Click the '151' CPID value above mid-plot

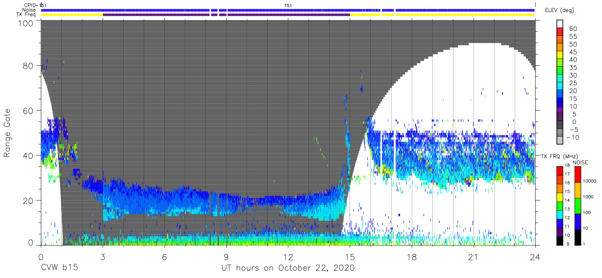click(288, 5)
